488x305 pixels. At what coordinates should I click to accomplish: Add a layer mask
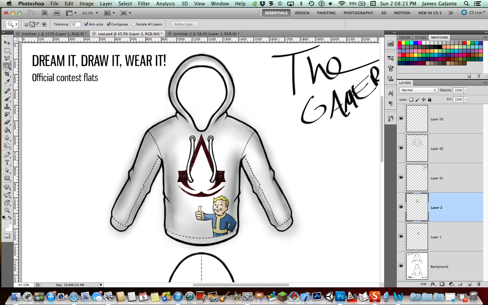tap(442, 284)
